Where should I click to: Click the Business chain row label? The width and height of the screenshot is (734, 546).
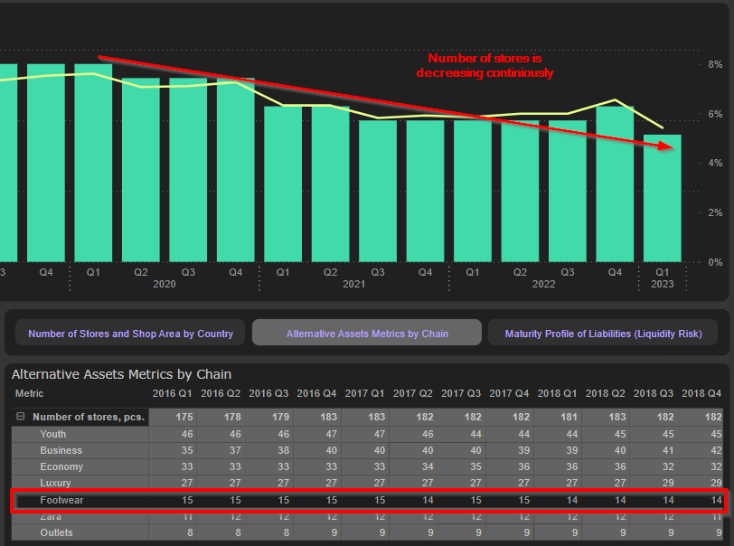click(x=61, y=450)
